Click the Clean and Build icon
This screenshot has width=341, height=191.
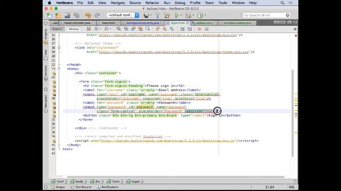coord(167,15)
